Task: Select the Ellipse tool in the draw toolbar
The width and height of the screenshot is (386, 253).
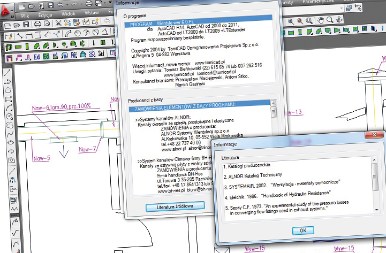Action: coord(11,143)
